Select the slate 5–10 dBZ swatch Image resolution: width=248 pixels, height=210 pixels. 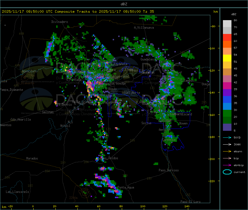(227, 127)
